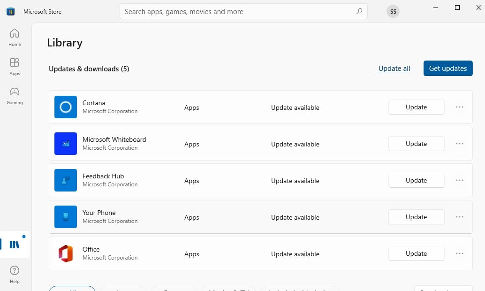Select the Library icon in sidebar

[15, 244]
